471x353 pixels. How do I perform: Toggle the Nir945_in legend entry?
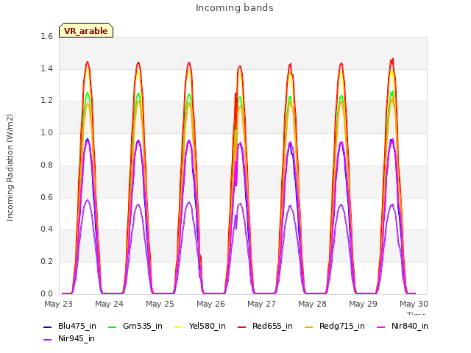(69, 339)
